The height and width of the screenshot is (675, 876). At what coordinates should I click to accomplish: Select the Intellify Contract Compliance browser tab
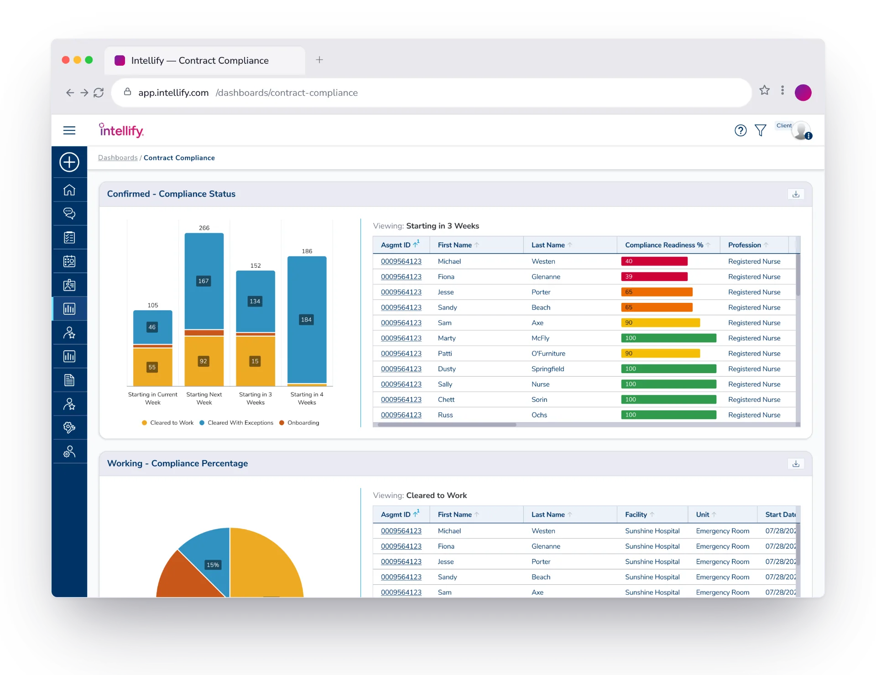click(204, 61)
